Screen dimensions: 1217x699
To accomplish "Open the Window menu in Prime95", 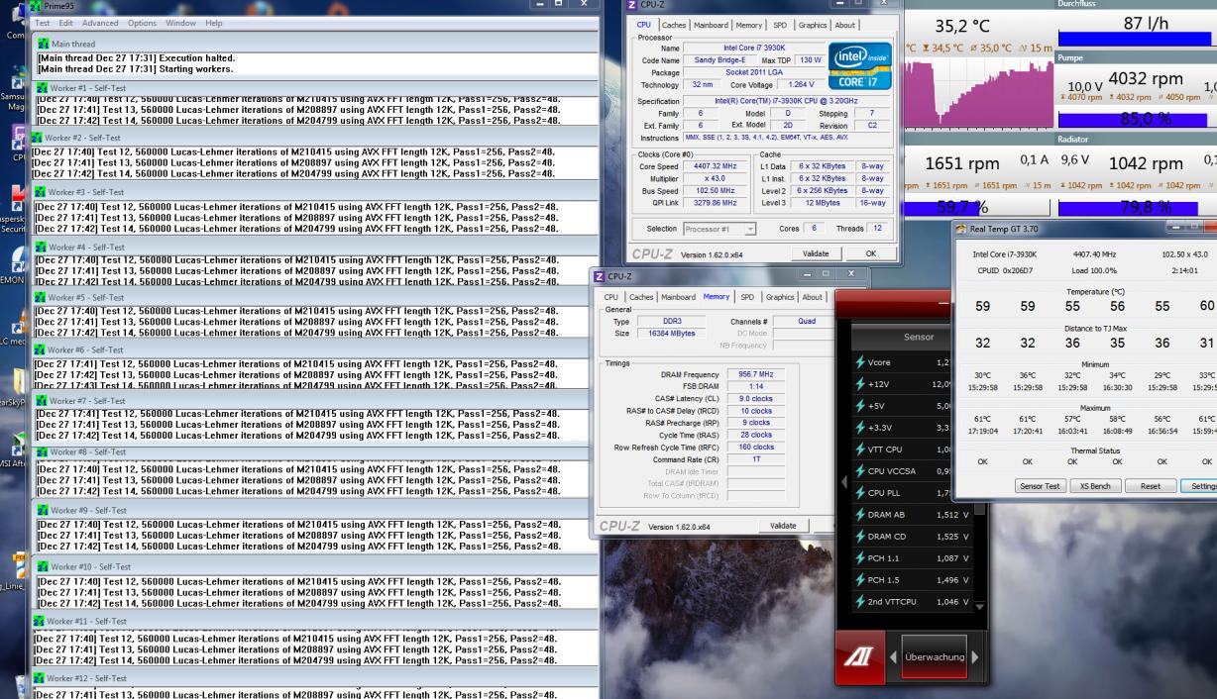I will click(180, 23).
